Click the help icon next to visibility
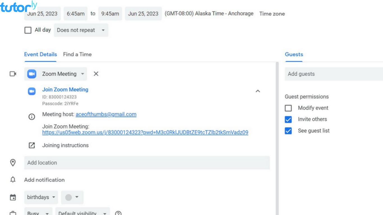This screenshot has height=215, width=383. tap(118, 213)
